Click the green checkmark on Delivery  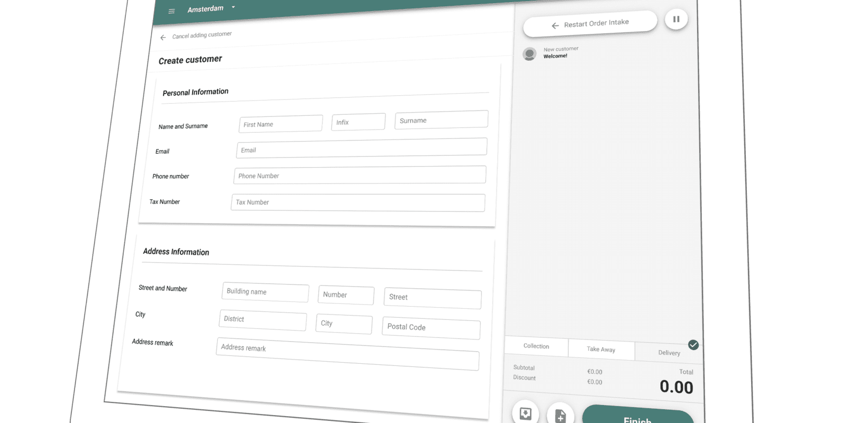click(x=693, y=345)
